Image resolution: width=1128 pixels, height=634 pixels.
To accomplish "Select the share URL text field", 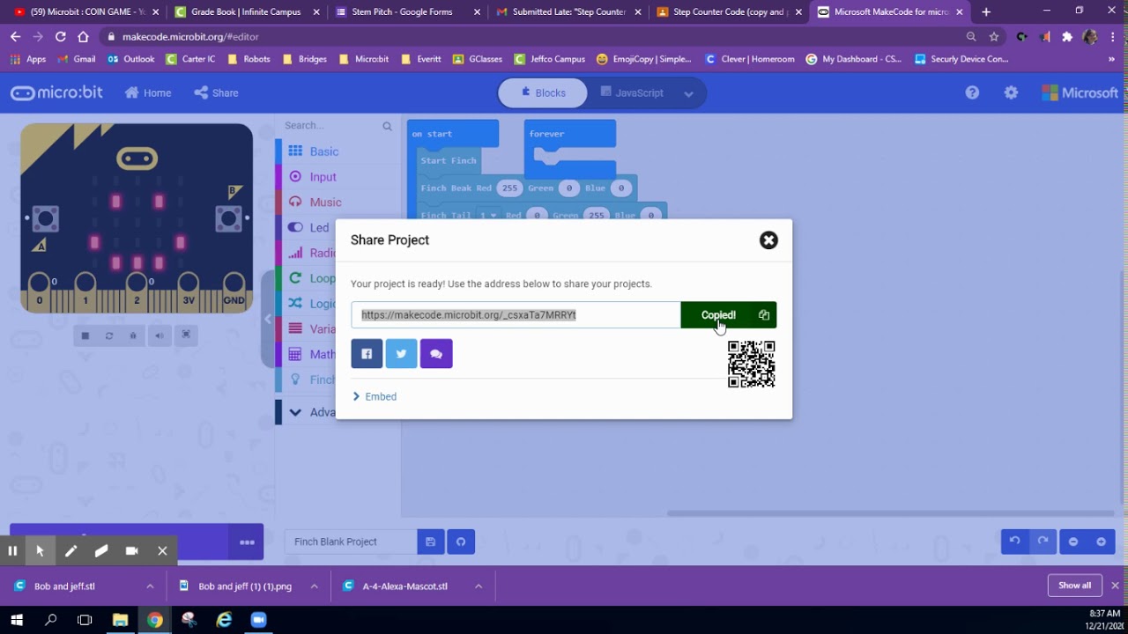I will click(516, 314).
